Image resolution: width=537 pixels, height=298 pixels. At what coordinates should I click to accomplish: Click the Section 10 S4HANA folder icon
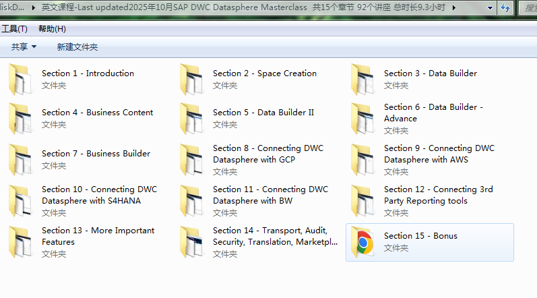pyautogui.click(x=20, y=200)
